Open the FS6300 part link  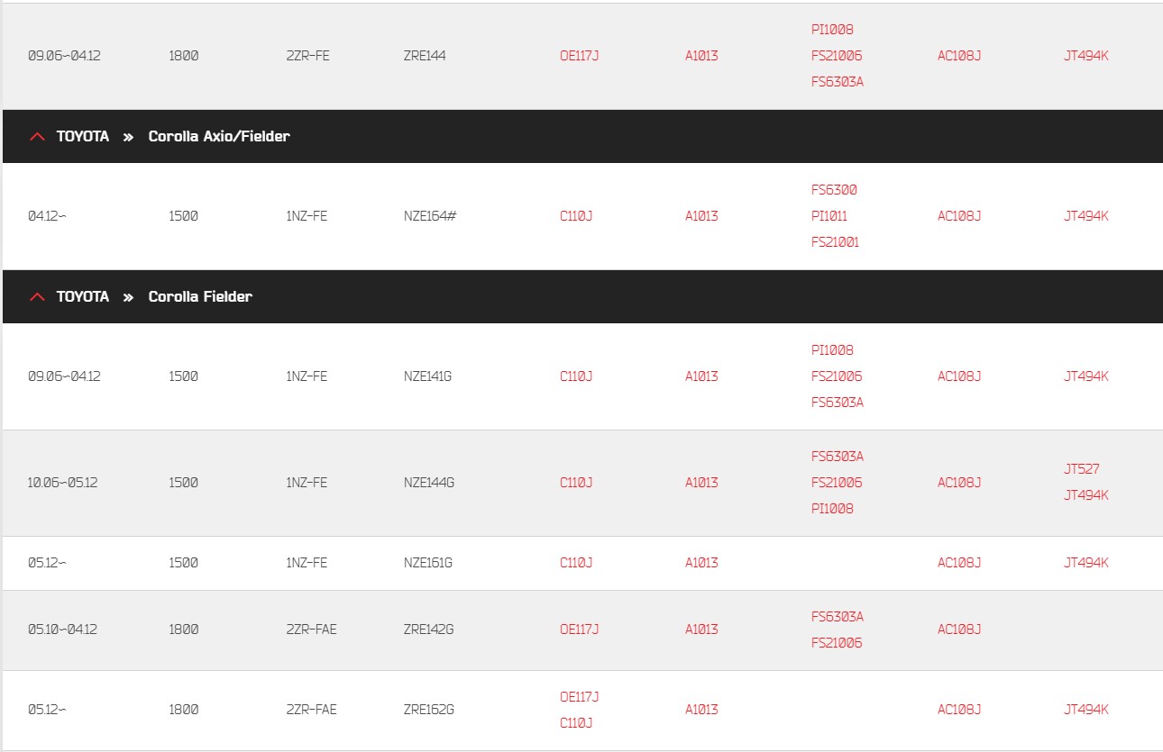coord(834,190)
